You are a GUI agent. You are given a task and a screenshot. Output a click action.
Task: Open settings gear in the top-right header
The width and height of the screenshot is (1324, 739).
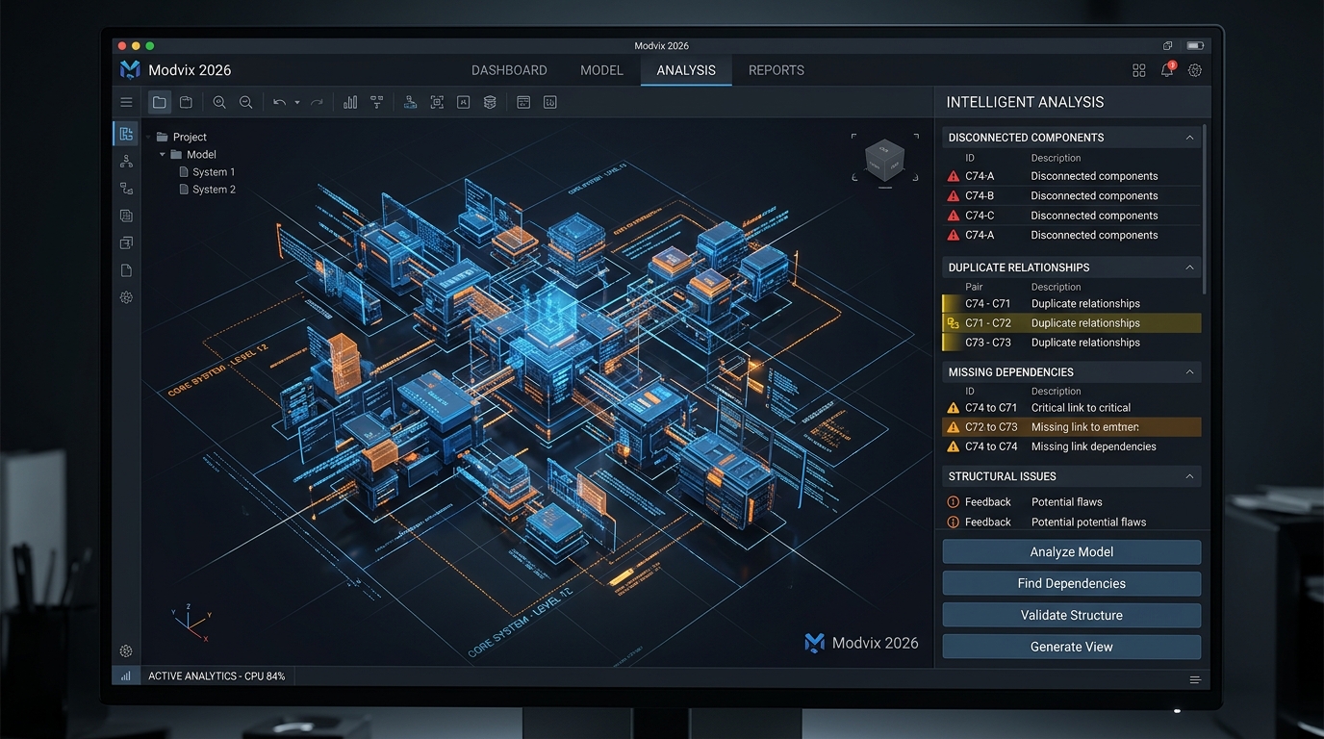tap(1195, 70)
